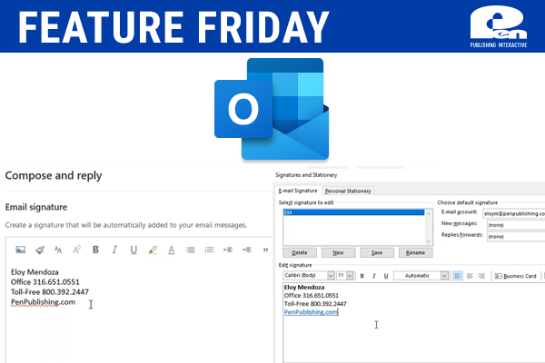Open the font size AA icon
The image size is (545, 363).
click(58, 250)
